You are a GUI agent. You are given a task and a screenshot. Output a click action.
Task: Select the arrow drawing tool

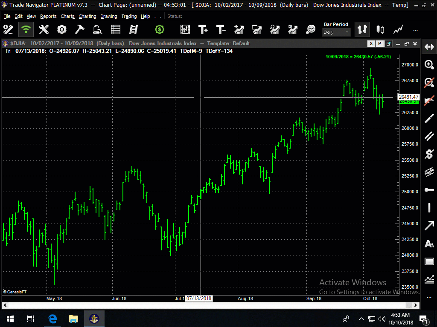[429, 226]
